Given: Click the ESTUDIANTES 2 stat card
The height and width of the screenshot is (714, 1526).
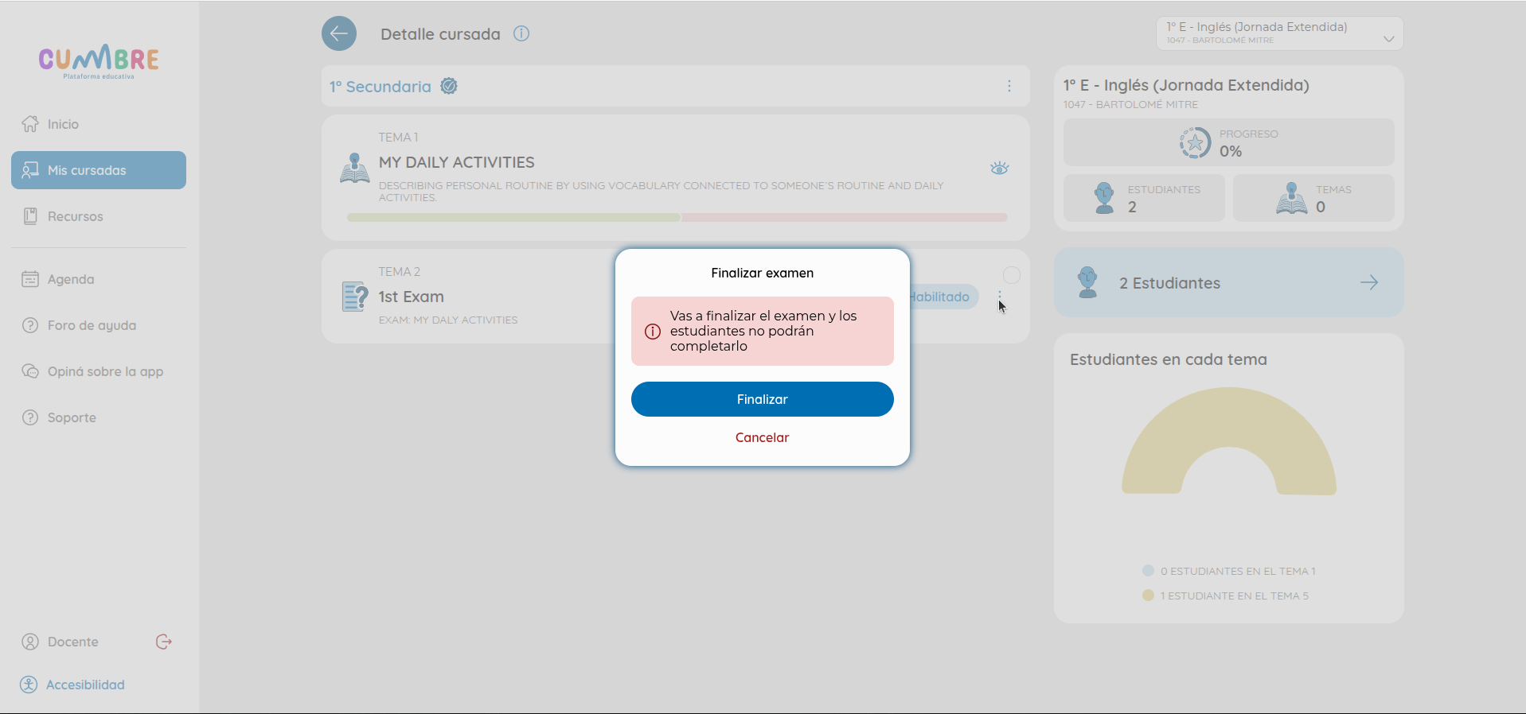Looking at the screenshot, I should click(1144, 198).
